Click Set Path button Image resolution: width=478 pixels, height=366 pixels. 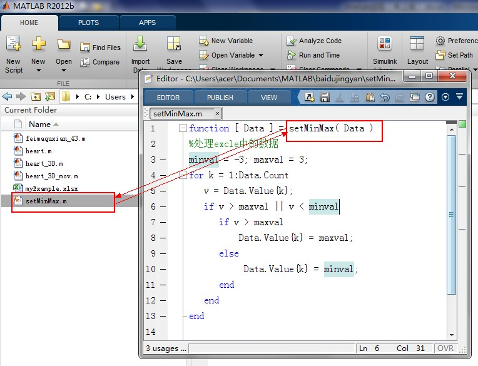coord(454,55)
